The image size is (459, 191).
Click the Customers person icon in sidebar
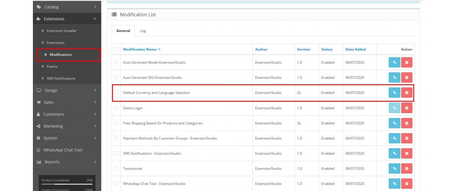coord(39,114)
